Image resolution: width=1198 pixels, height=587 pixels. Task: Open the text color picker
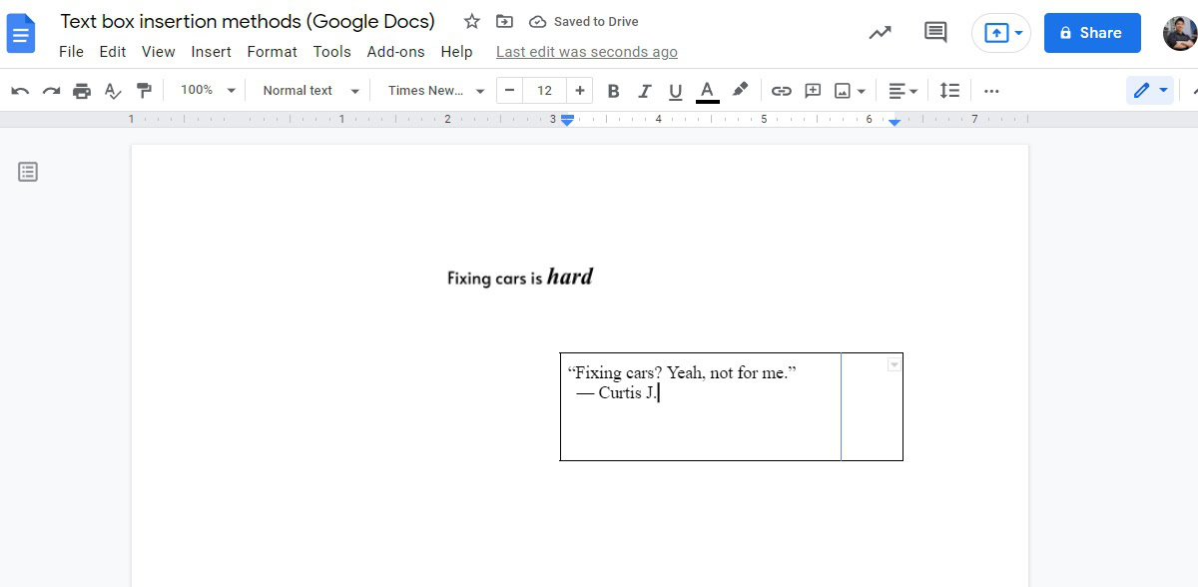[x=707, y=91]
